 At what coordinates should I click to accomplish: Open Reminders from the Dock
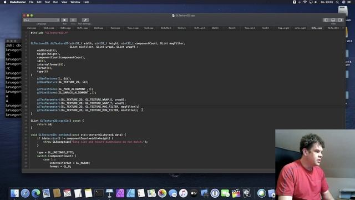tap(141, 193)
